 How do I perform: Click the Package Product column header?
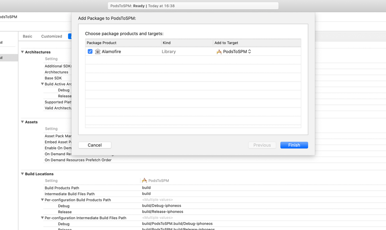[x=123, y=43]
